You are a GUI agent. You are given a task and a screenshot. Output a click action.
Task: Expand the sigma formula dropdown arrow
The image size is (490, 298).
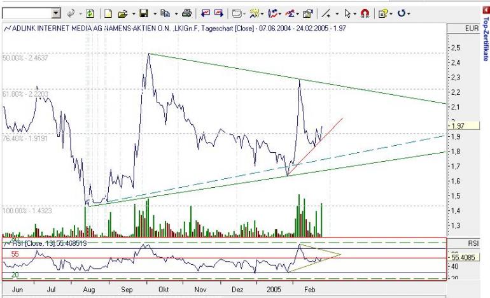click(x=298, y=14)
